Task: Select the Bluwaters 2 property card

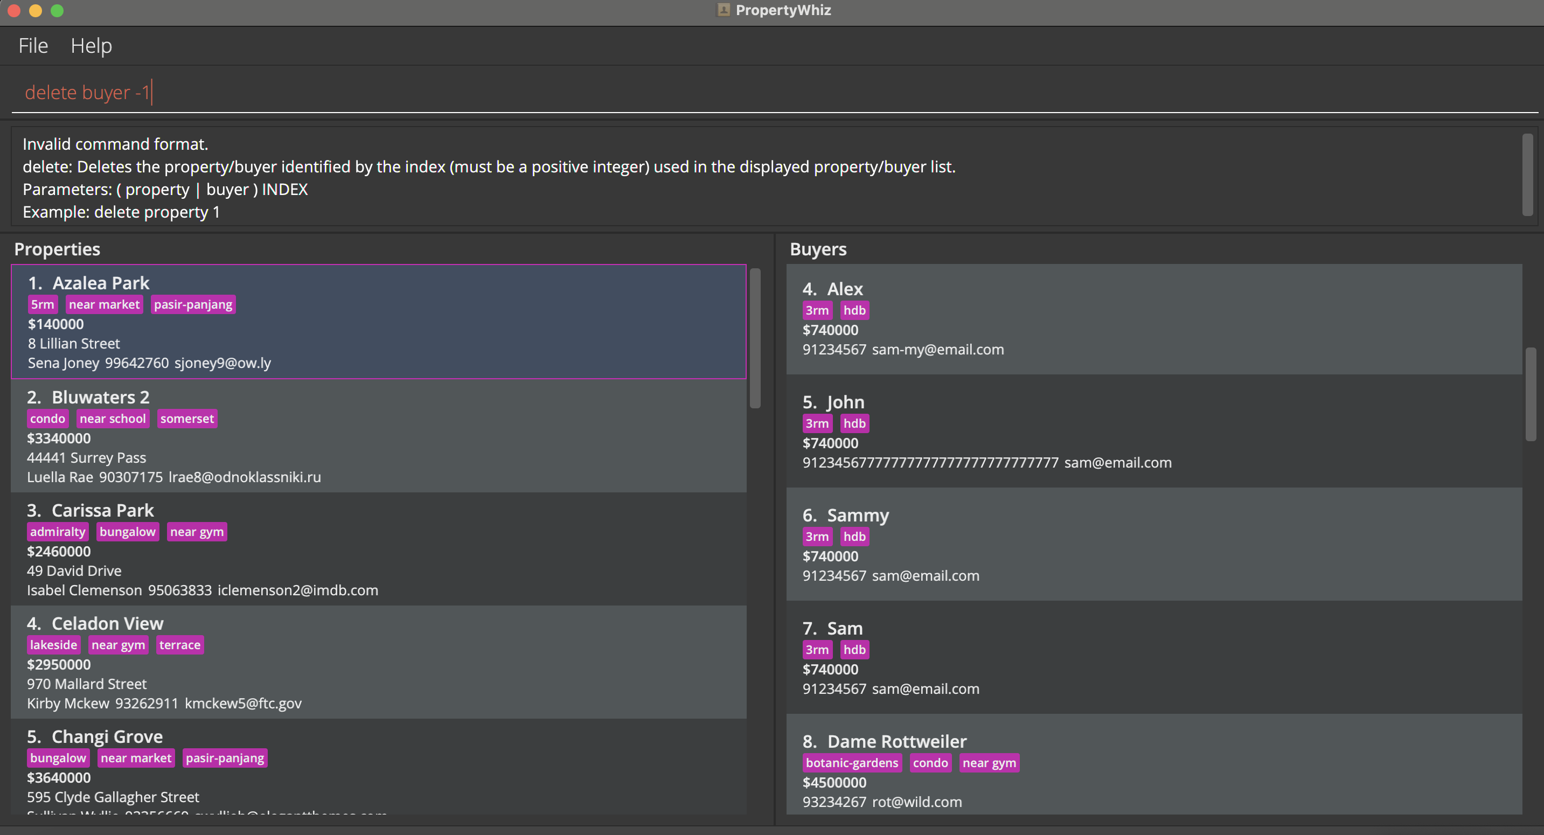Action: (x=378, y=436)
